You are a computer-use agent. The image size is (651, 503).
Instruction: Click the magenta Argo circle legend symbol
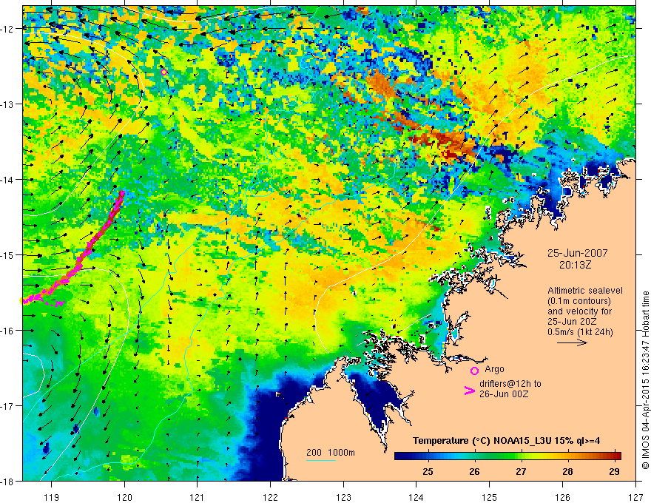tap(474, 371)
